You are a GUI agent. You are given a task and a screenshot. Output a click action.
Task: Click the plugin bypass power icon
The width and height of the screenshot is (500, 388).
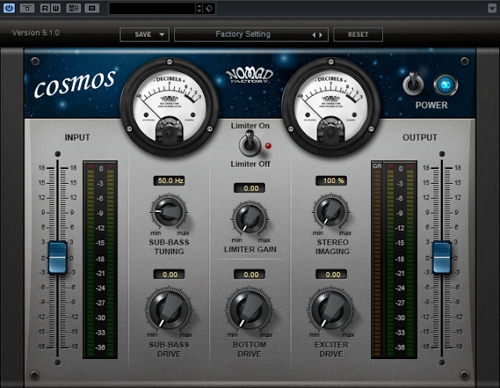[9, 8]
